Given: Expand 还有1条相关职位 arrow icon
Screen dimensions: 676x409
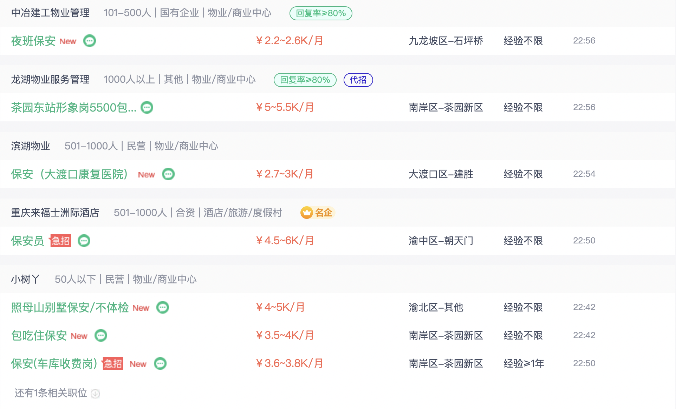Looking at the screenshot, I should 95,394.
